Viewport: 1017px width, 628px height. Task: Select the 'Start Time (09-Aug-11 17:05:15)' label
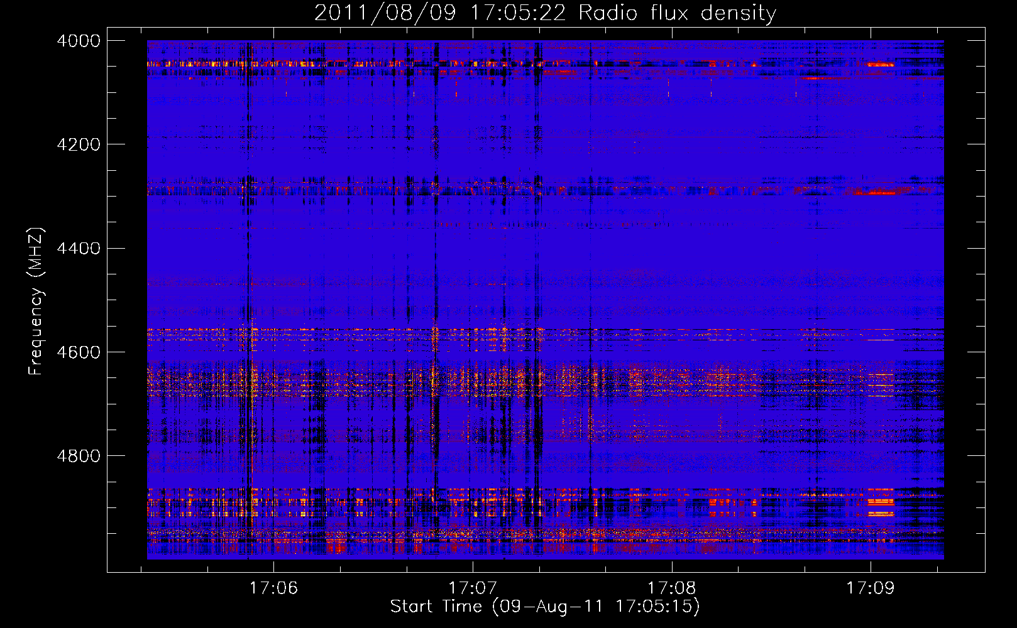545,607
